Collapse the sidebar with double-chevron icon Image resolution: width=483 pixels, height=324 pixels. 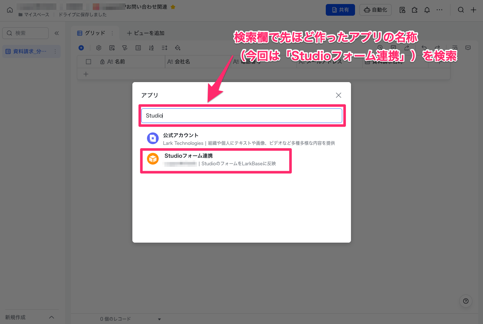point(57,33)
